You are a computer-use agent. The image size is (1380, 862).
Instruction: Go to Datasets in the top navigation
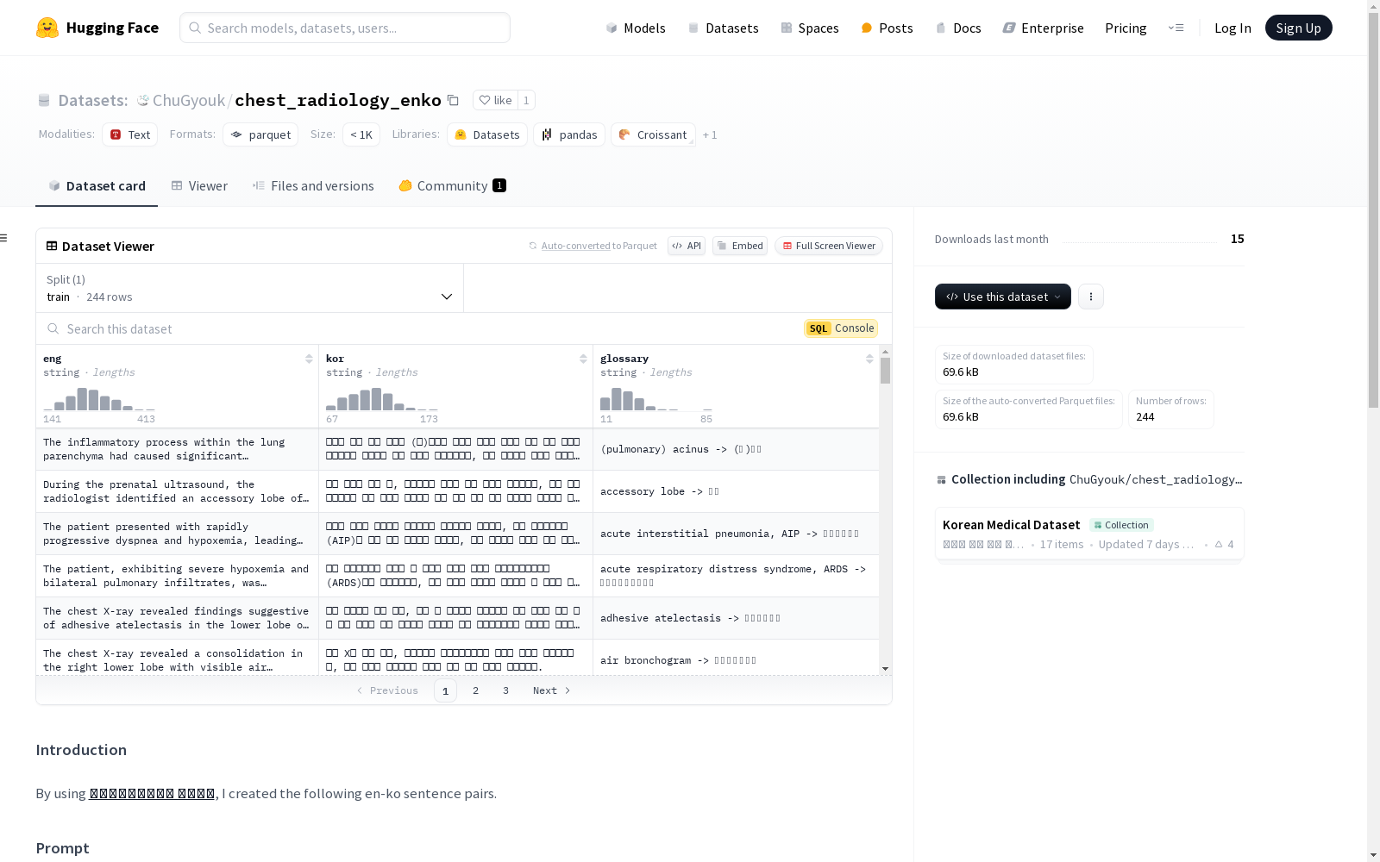[x=723, y=28]
